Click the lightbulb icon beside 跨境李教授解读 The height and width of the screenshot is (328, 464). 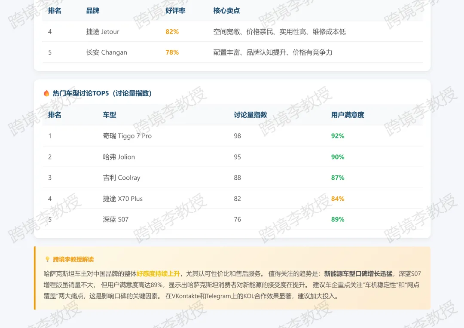(47, 259)
